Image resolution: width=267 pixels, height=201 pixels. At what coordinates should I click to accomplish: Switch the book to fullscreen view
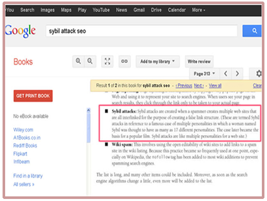coord(107,61)
